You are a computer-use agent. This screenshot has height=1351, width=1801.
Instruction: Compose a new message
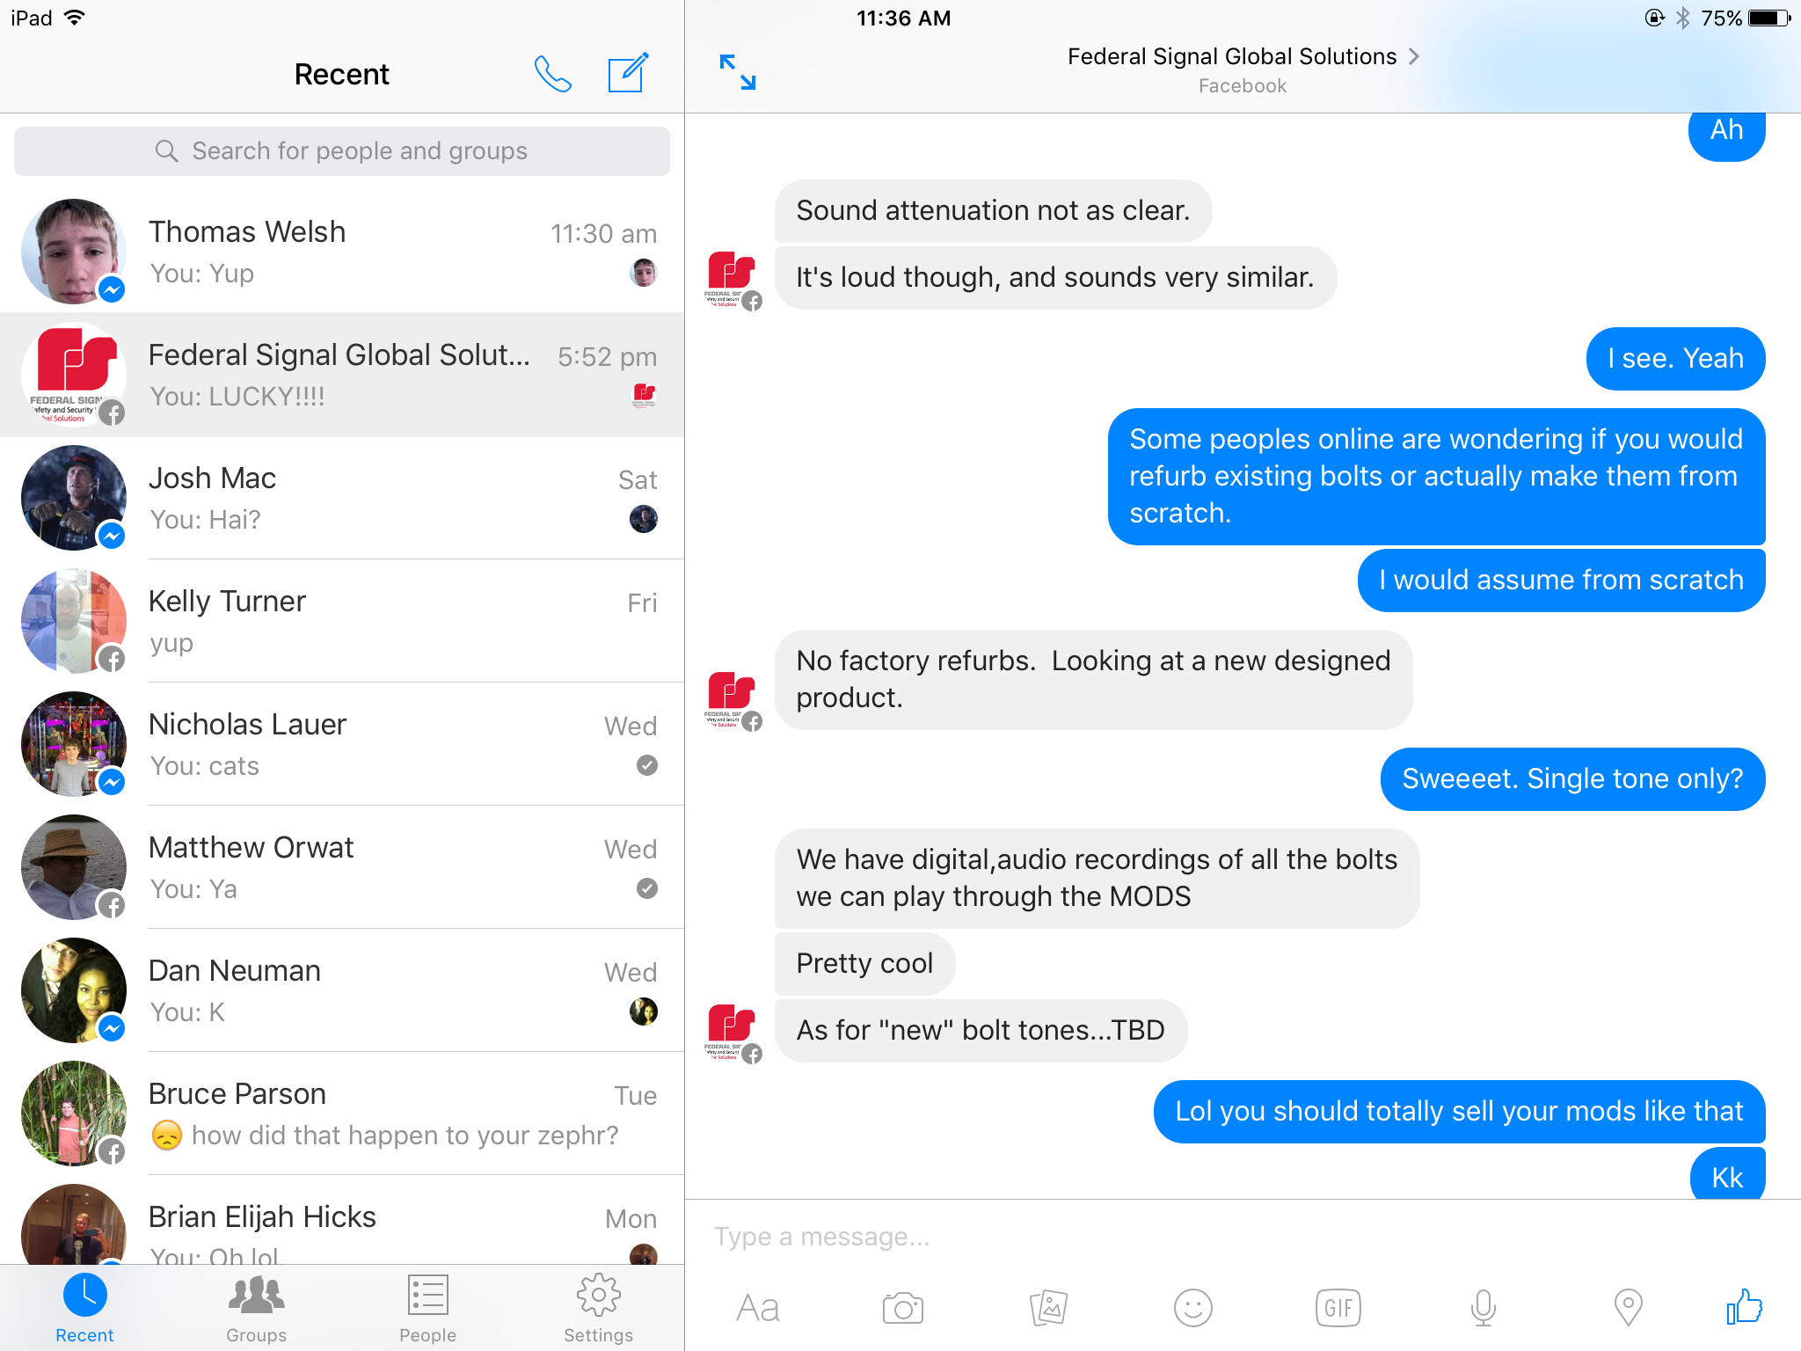[x=628, y=72]
